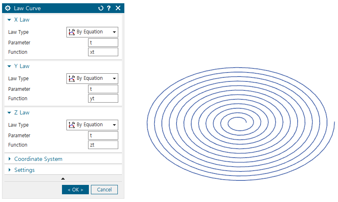338x202 pixels.
Task: Open the Y Law type dropdown
Action: [92, 79]
